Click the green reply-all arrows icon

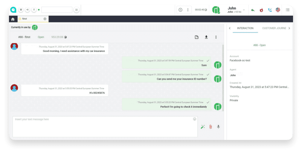253,10
